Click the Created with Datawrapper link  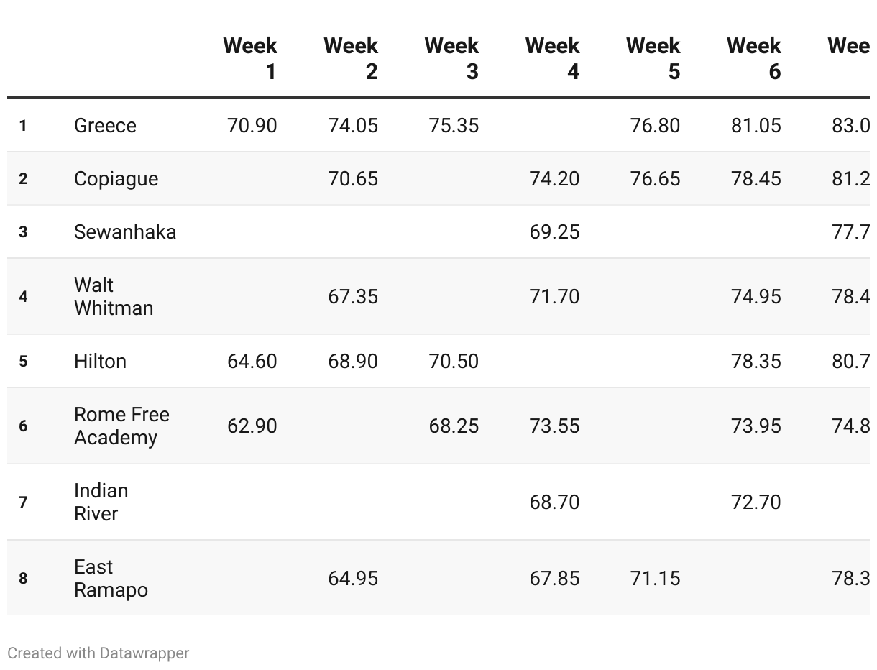[98, 653]
